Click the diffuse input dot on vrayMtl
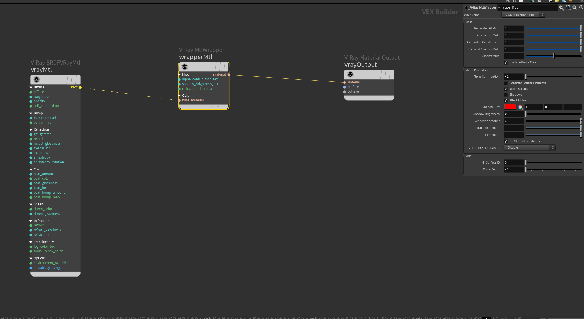 tap(31, 92)
